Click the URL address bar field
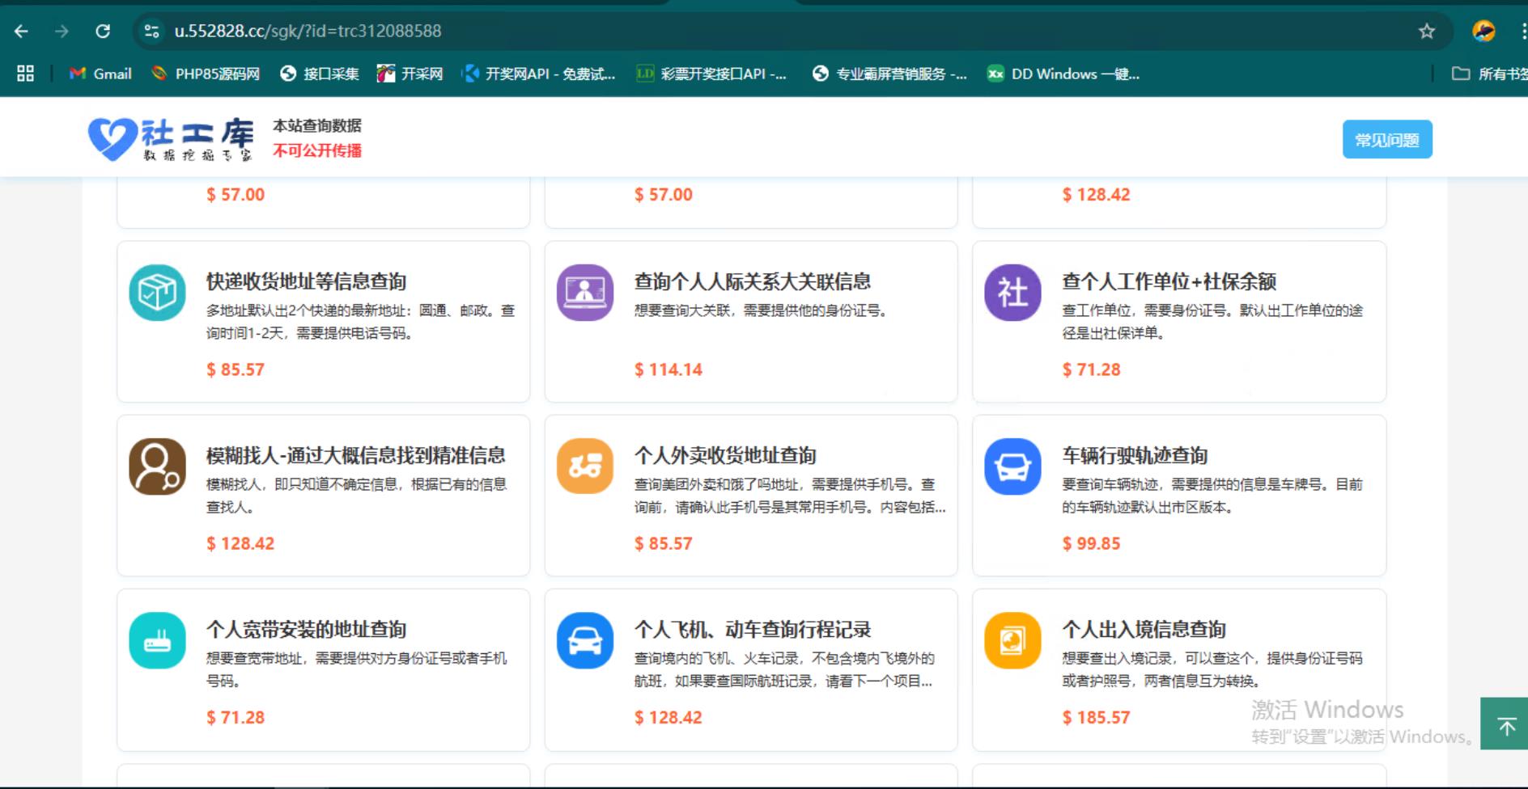The height and width of the screenshot is (789, 1528). [x=728, y=32]
